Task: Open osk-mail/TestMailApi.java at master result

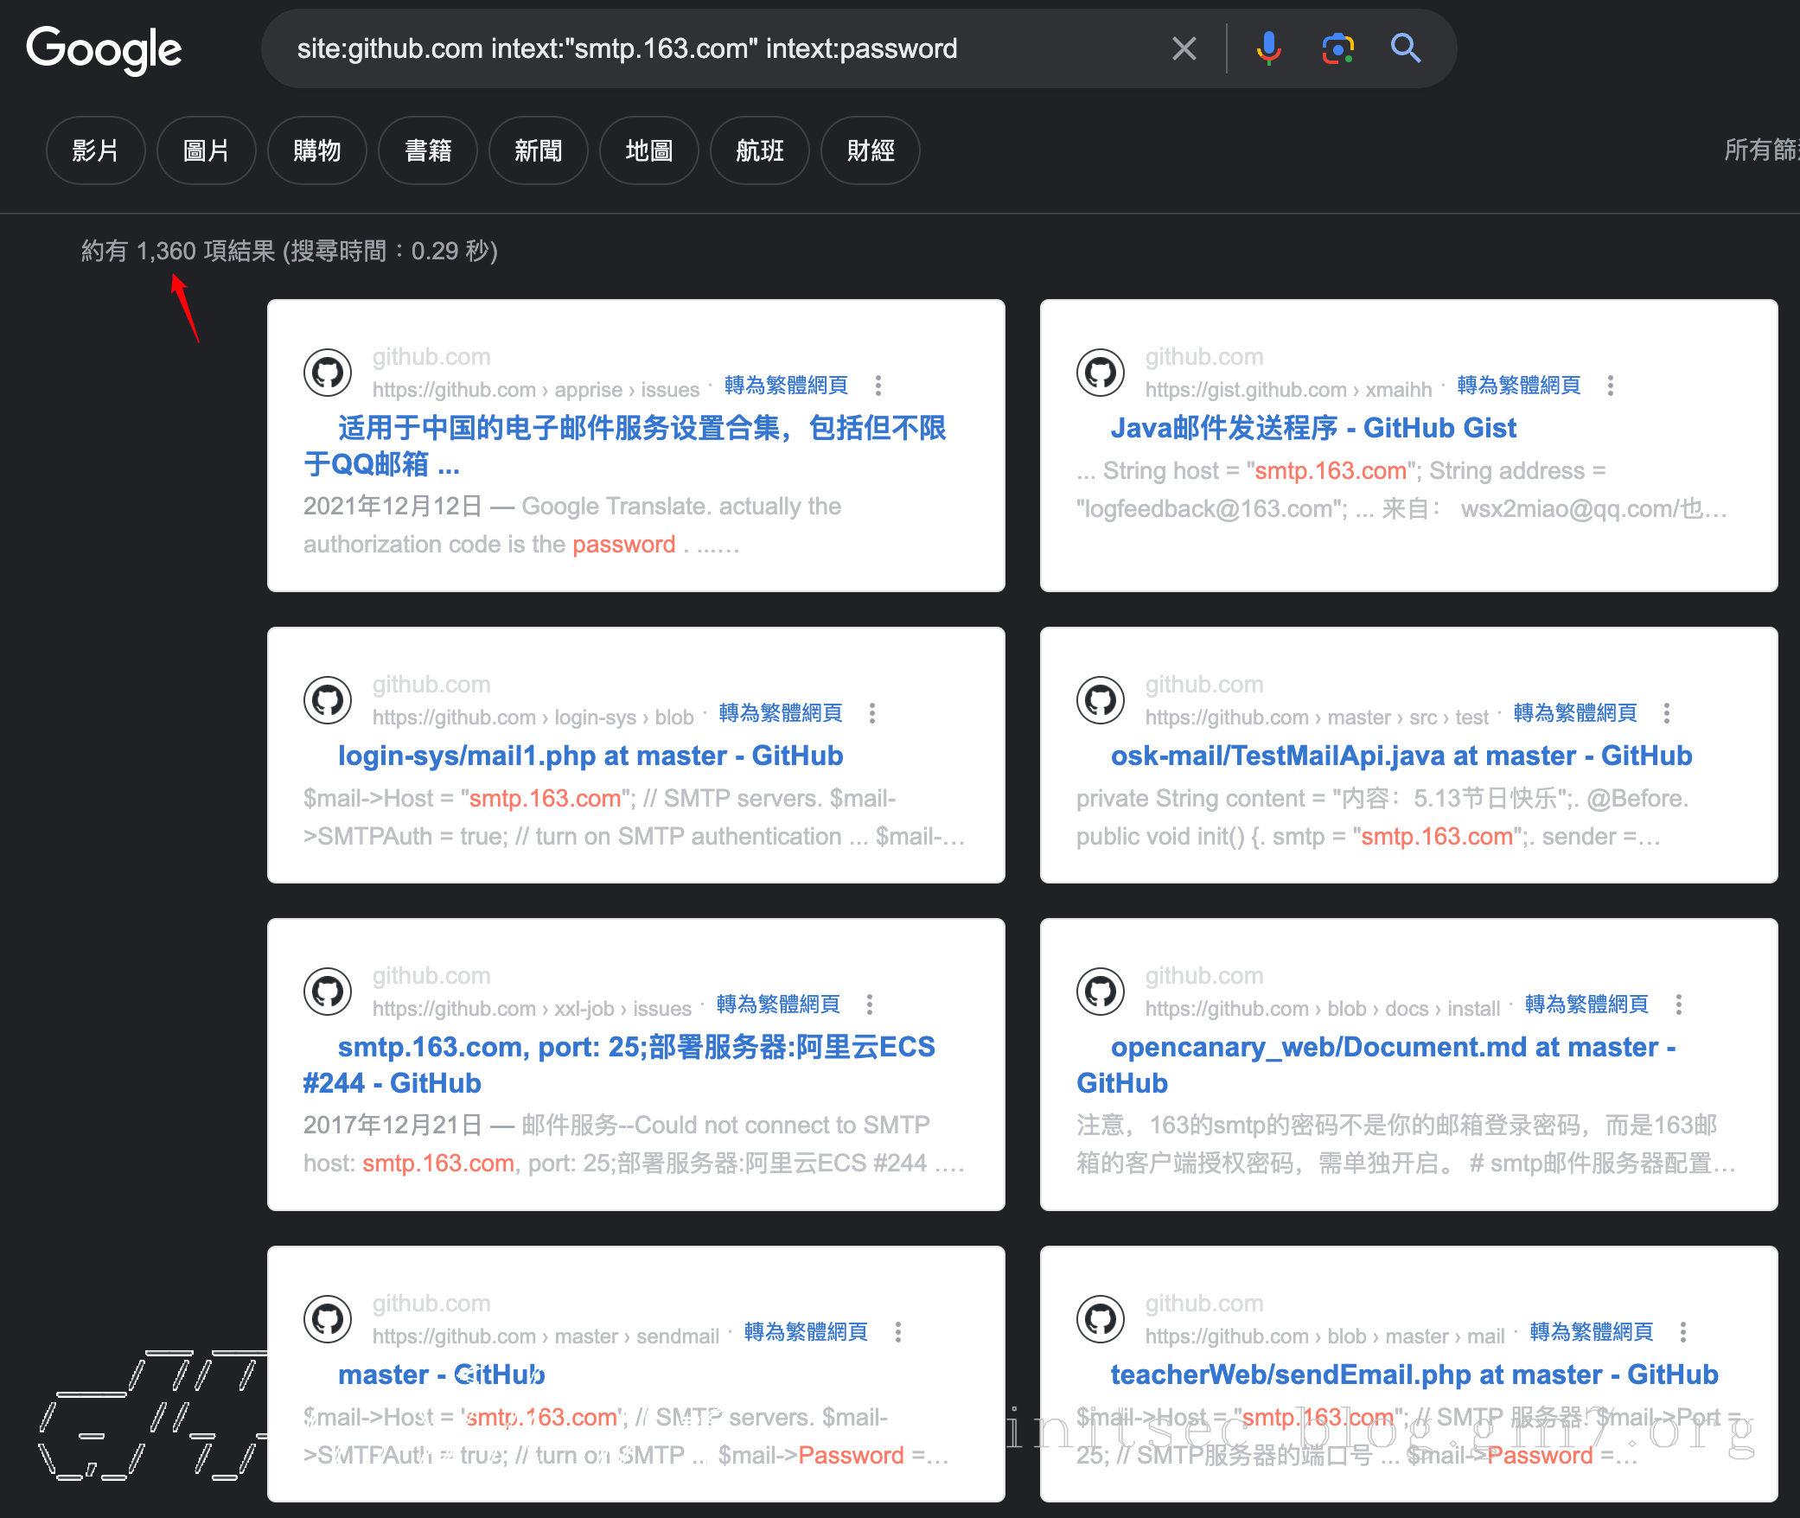Action: (x=1401, y=756)
